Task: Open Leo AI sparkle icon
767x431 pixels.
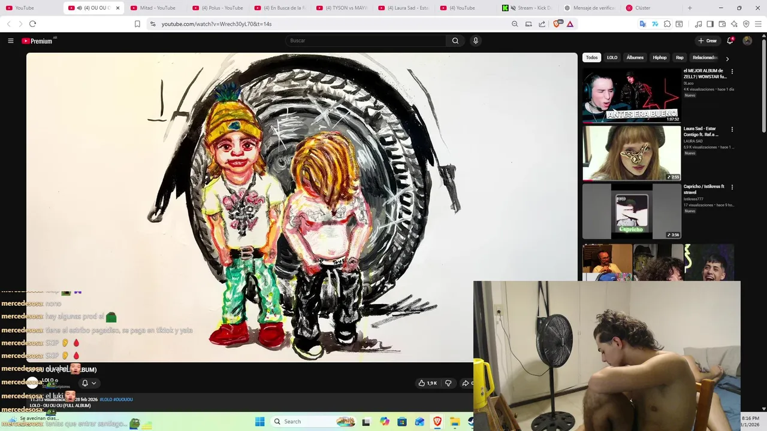Action: pyautogui.click(x=734, y=24)
